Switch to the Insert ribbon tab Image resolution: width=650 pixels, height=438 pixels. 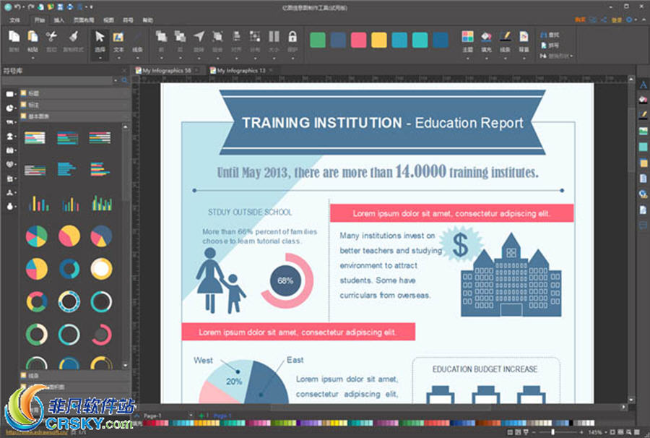(59, 20)
